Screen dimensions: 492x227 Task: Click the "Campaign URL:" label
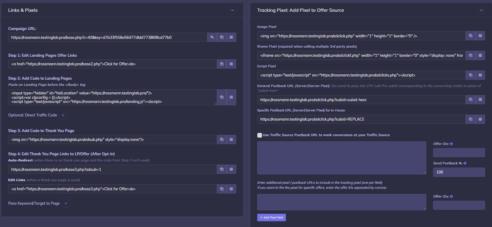tap(22, 29)
